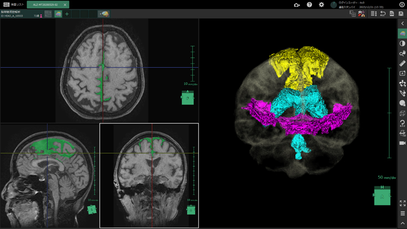Open the settings gear icon
Image resolution: width=407 pixels, height=229 pixels.
tap(321, 5)
